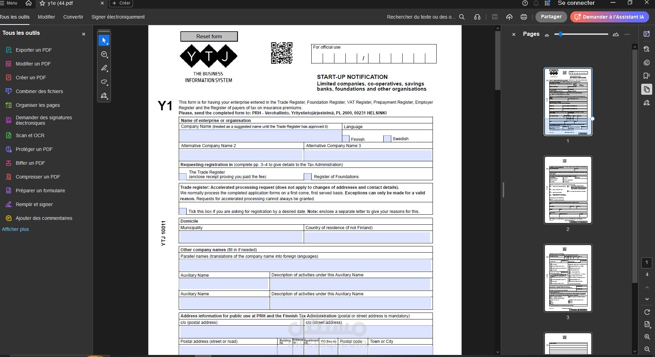Image resolution: width=655 pixels, height=357 pixels.
Task: Open Pages panel options ellipsis
Action: coord(627,34)
